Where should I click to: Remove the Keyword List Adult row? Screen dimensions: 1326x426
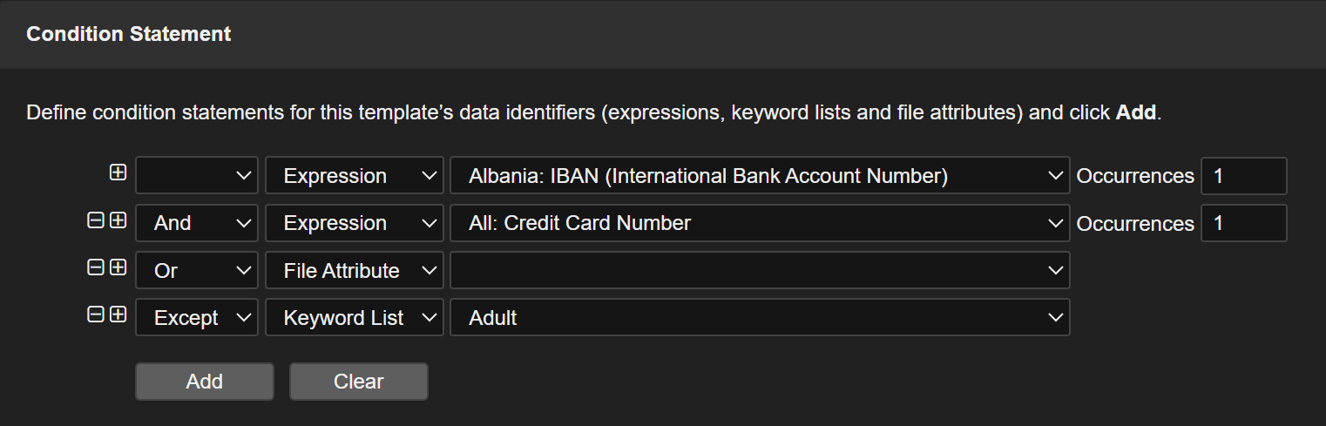point(96,314)
